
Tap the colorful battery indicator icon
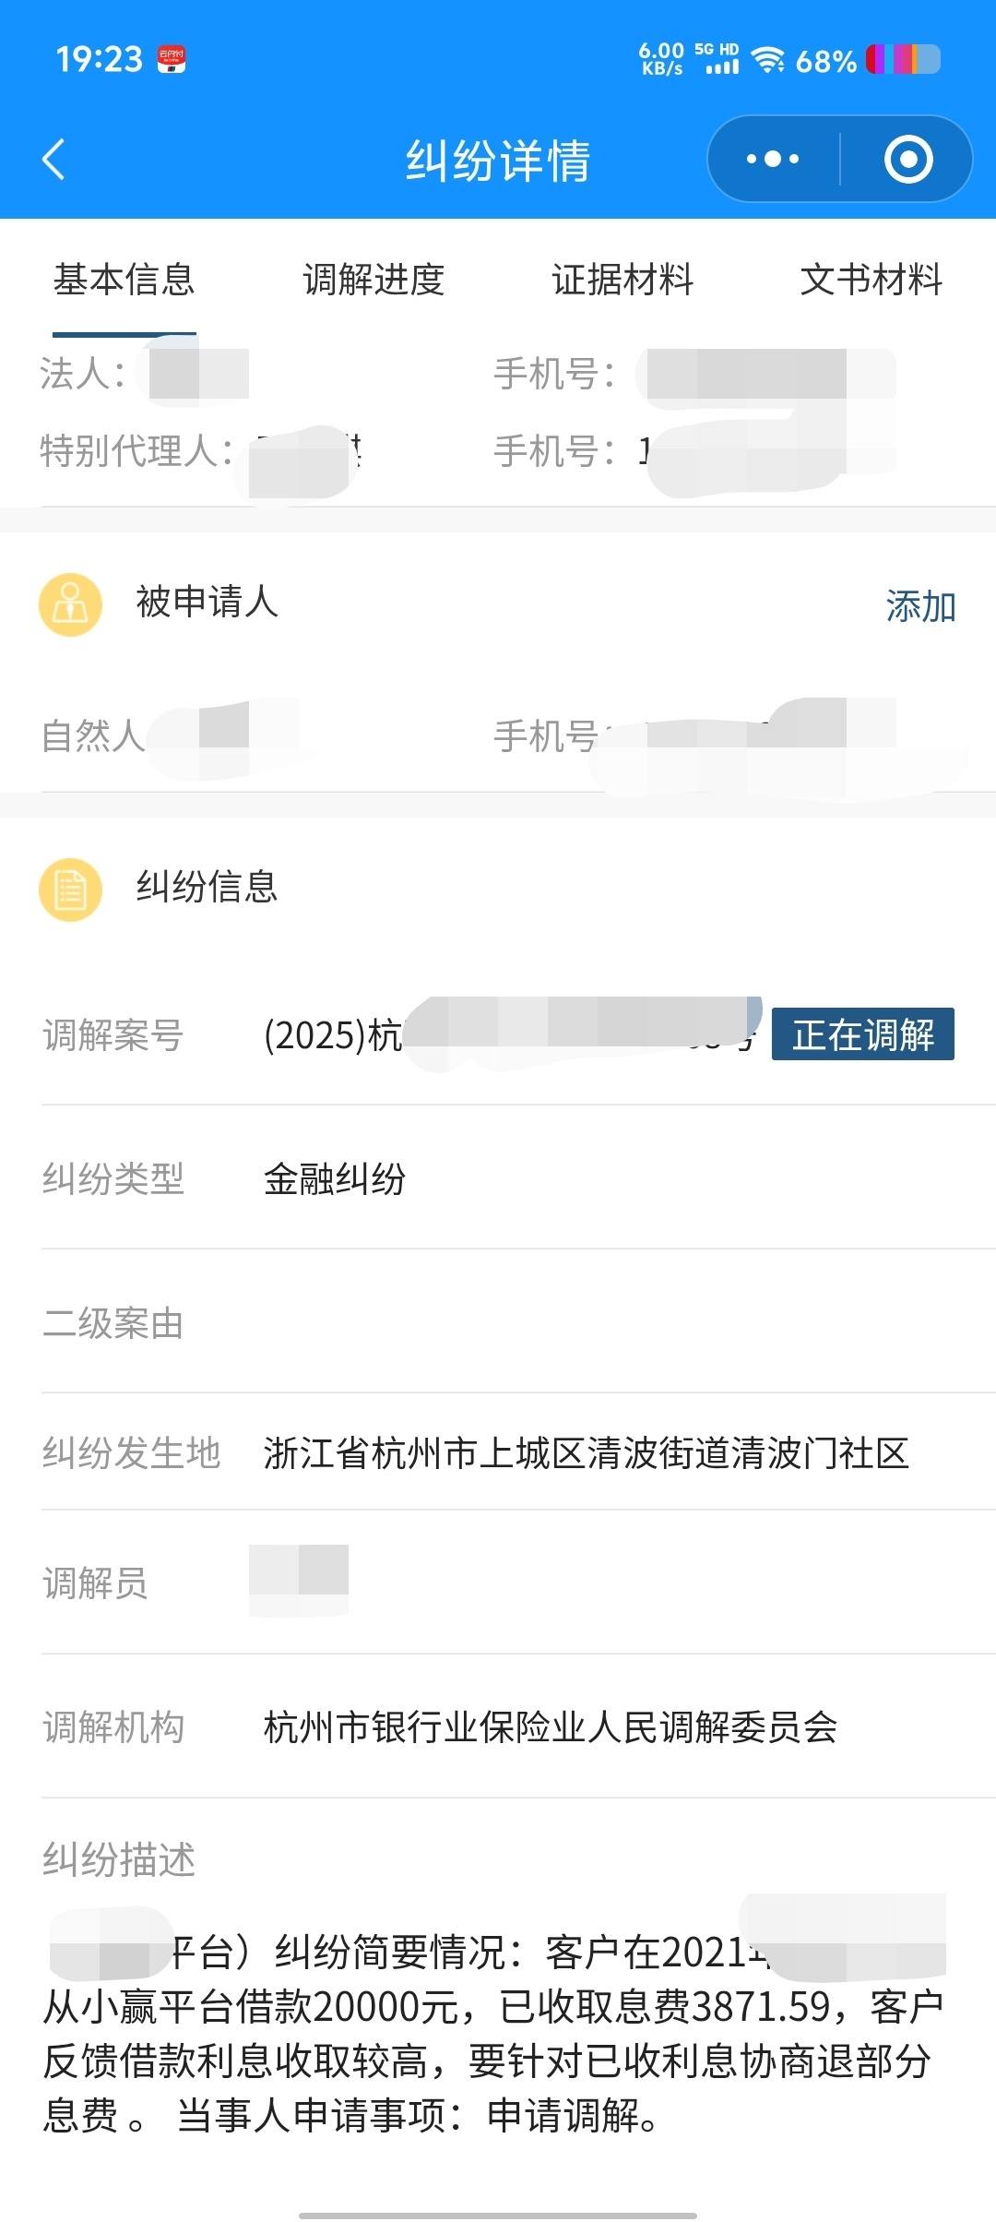point(903,59)
